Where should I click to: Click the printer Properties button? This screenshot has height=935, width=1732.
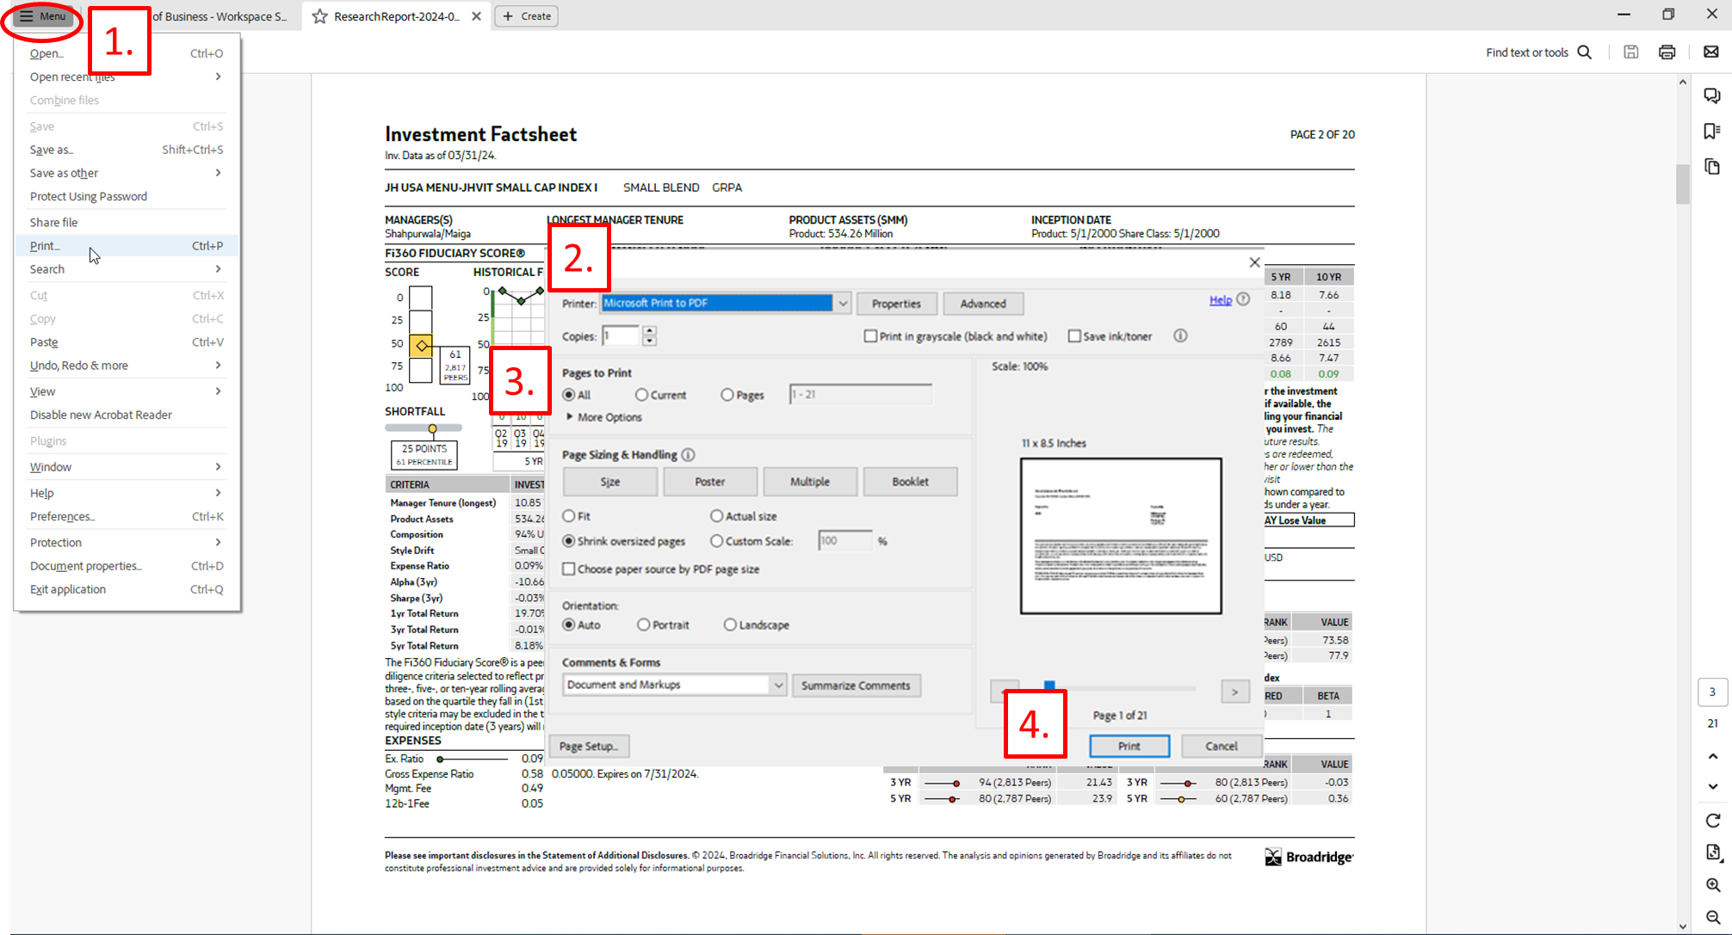(x=895, y=304)
